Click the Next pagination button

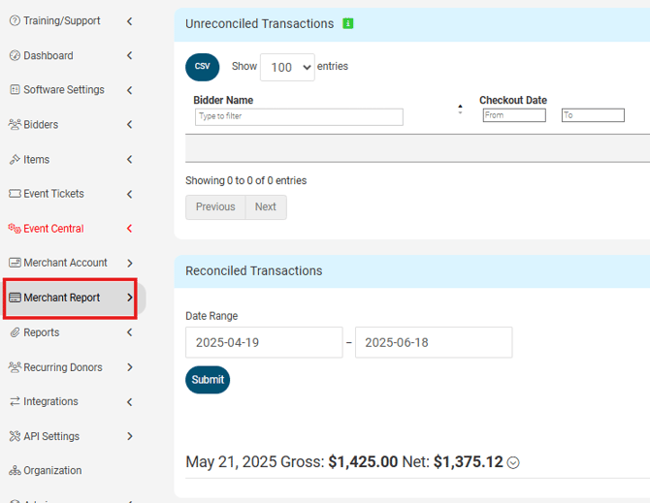[x=265, y=206]
